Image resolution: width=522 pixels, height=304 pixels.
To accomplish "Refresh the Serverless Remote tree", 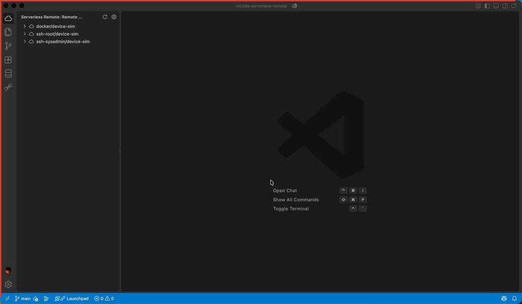I will click(105, 17).
